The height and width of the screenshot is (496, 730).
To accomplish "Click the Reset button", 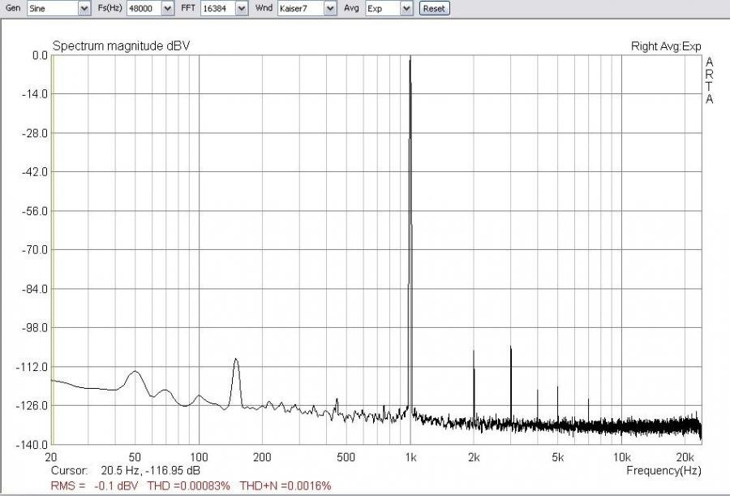I will [435, 8].
